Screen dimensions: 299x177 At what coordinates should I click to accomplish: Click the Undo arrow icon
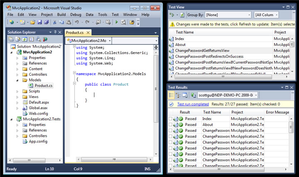coord(77,22)
